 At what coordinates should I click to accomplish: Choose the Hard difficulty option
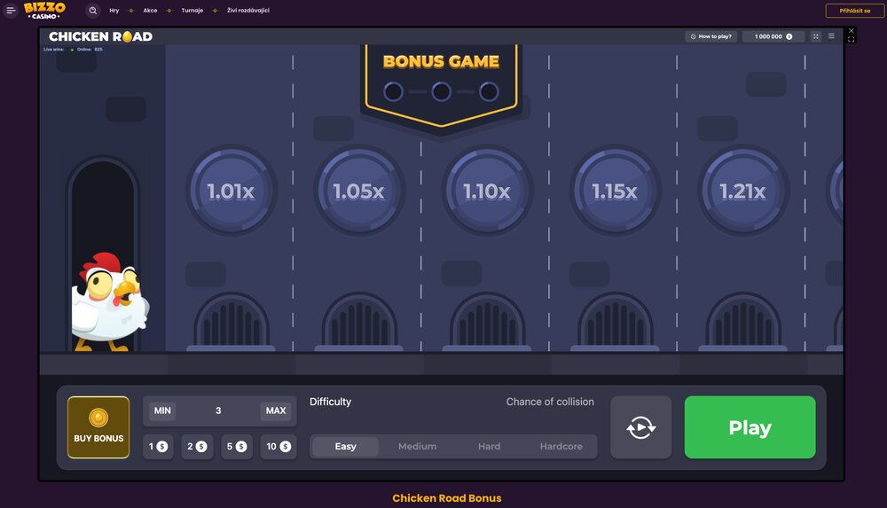(489, 447)
